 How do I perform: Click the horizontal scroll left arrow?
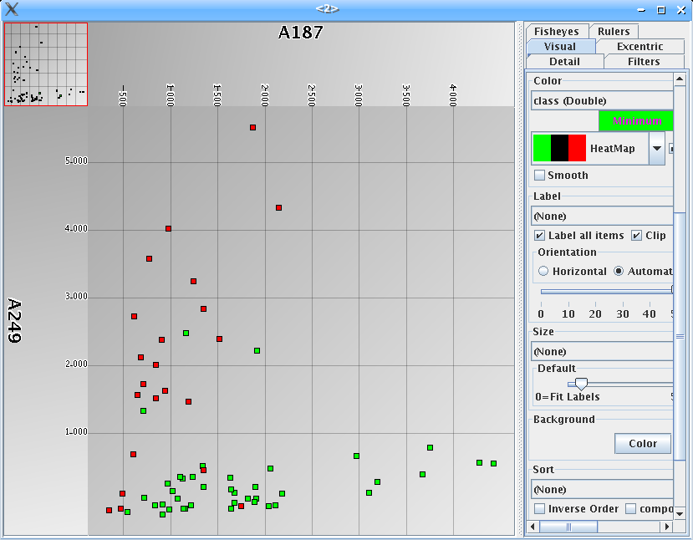point(533,527)
